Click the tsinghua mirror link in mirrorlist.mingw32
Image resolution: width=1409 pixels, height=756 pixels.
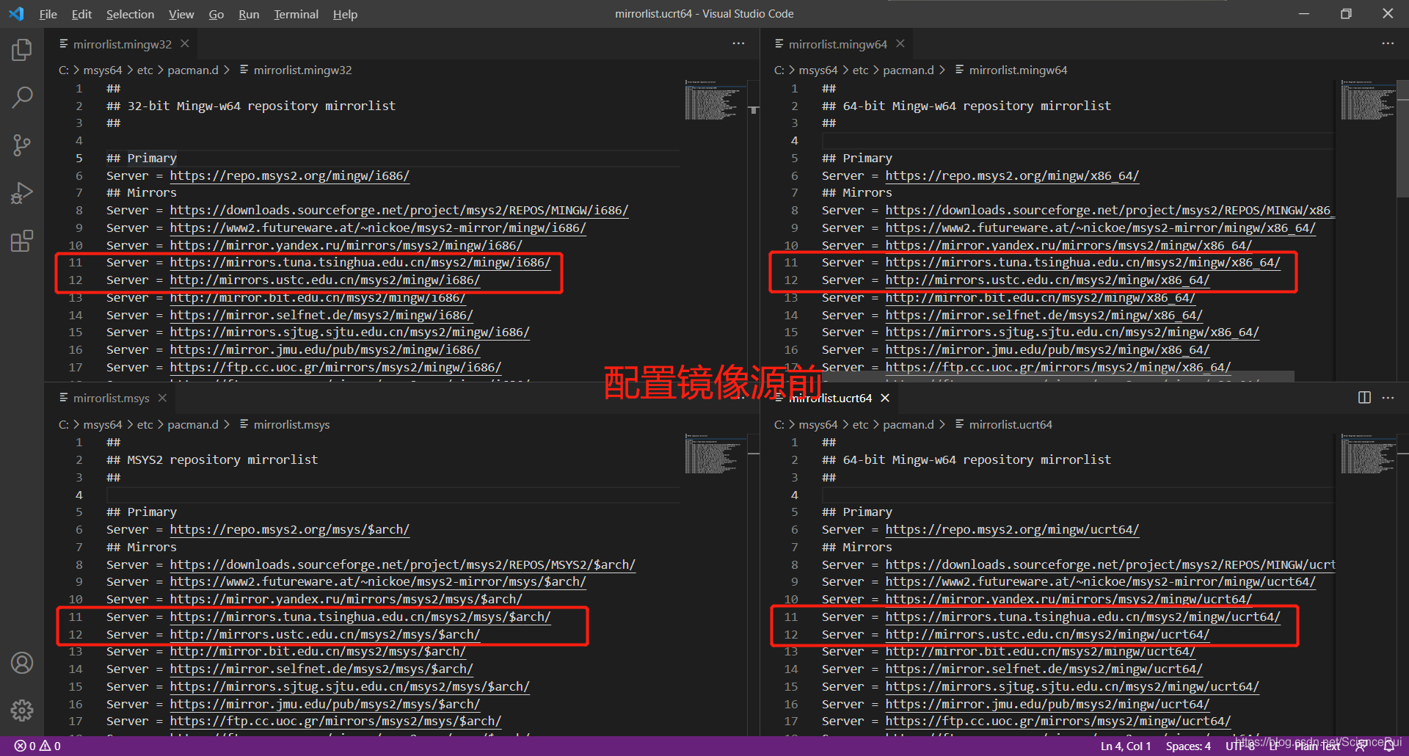360,263
